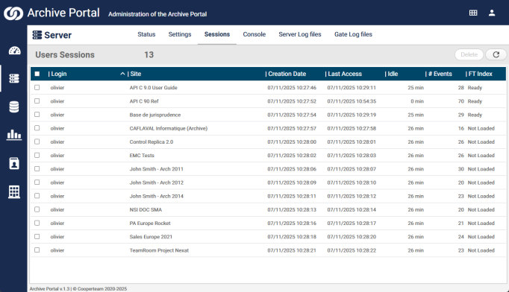This screenshot has height=292, width=509.
Task: Open the user account profile icon
Action: click(x=492, y=13)
